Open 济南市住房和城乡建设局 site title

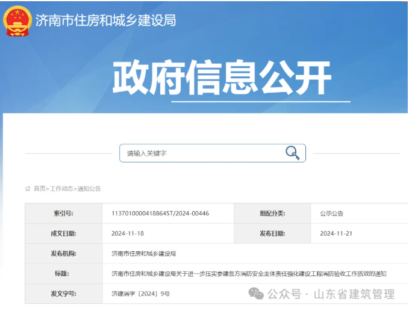click(106, 20)
